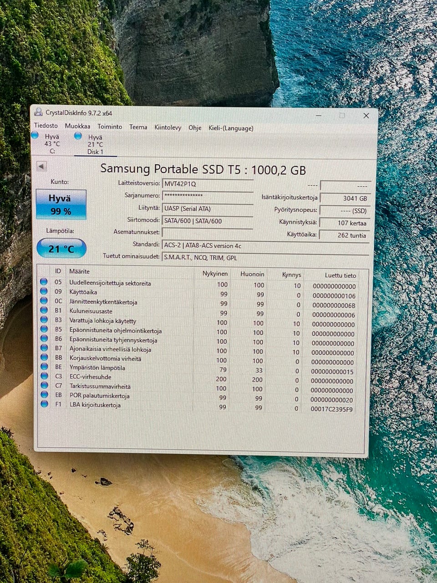Viewport: 437px width, 583px height.
Task: Click the 21 °C temperature button
Action: pyautogui.click(x=61, y=249)
